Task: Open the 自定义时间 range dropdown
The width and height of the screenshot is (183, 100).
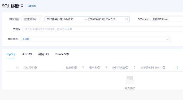Action: tap(32, 19)
